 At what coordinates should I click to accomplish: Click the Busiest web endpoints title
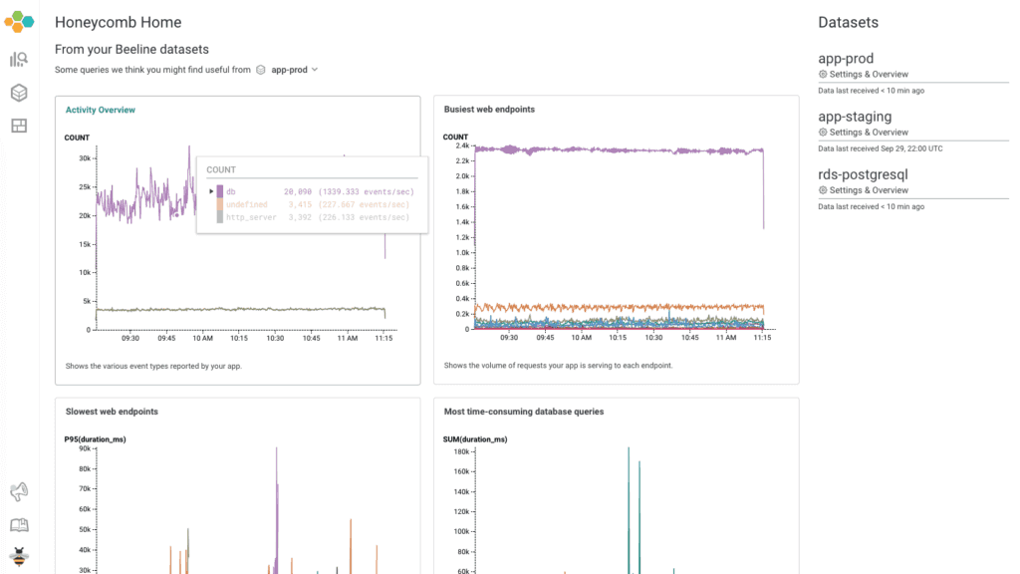489,110
